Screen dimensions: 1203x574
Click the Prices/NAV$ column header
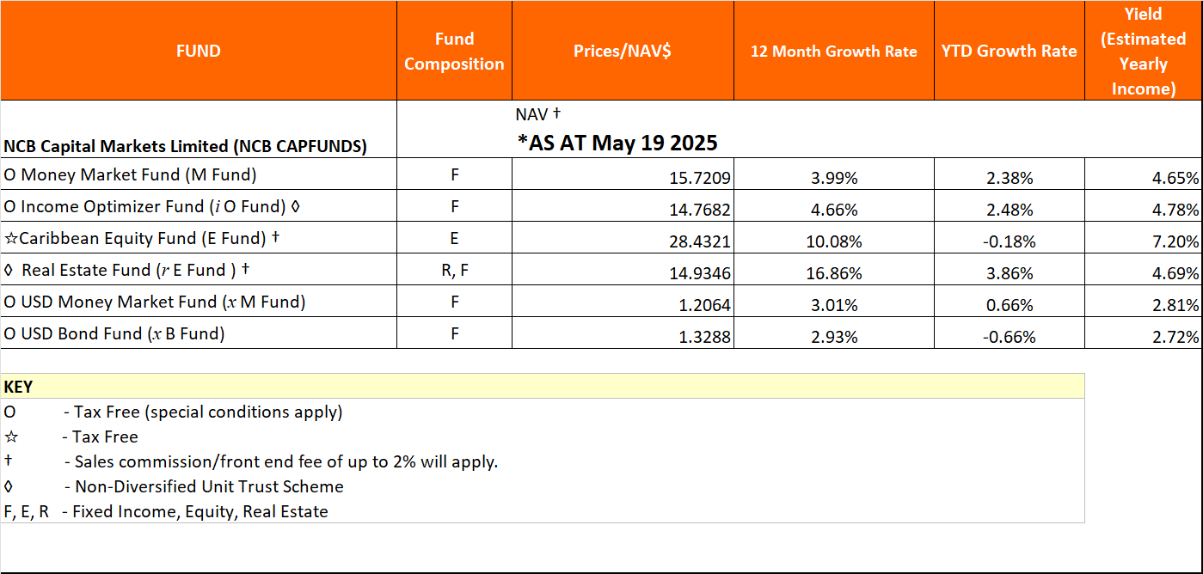623,51
